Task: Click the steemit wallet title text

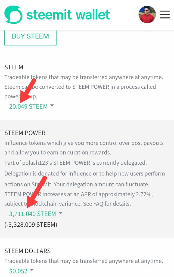Action: (68, 14)
